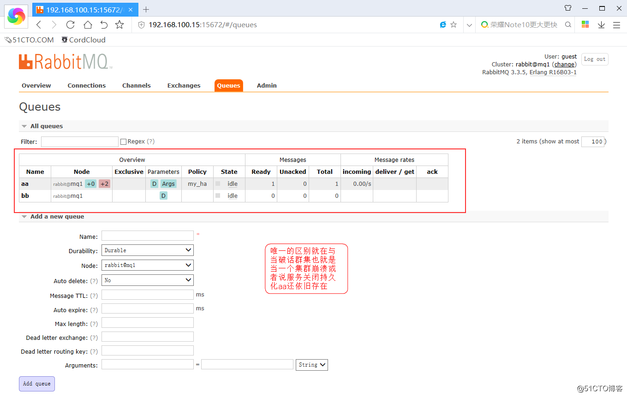Viewport: 627px width, 397px height.
Task: Click the browser profile logo icon
Action: tap(17, 16)
